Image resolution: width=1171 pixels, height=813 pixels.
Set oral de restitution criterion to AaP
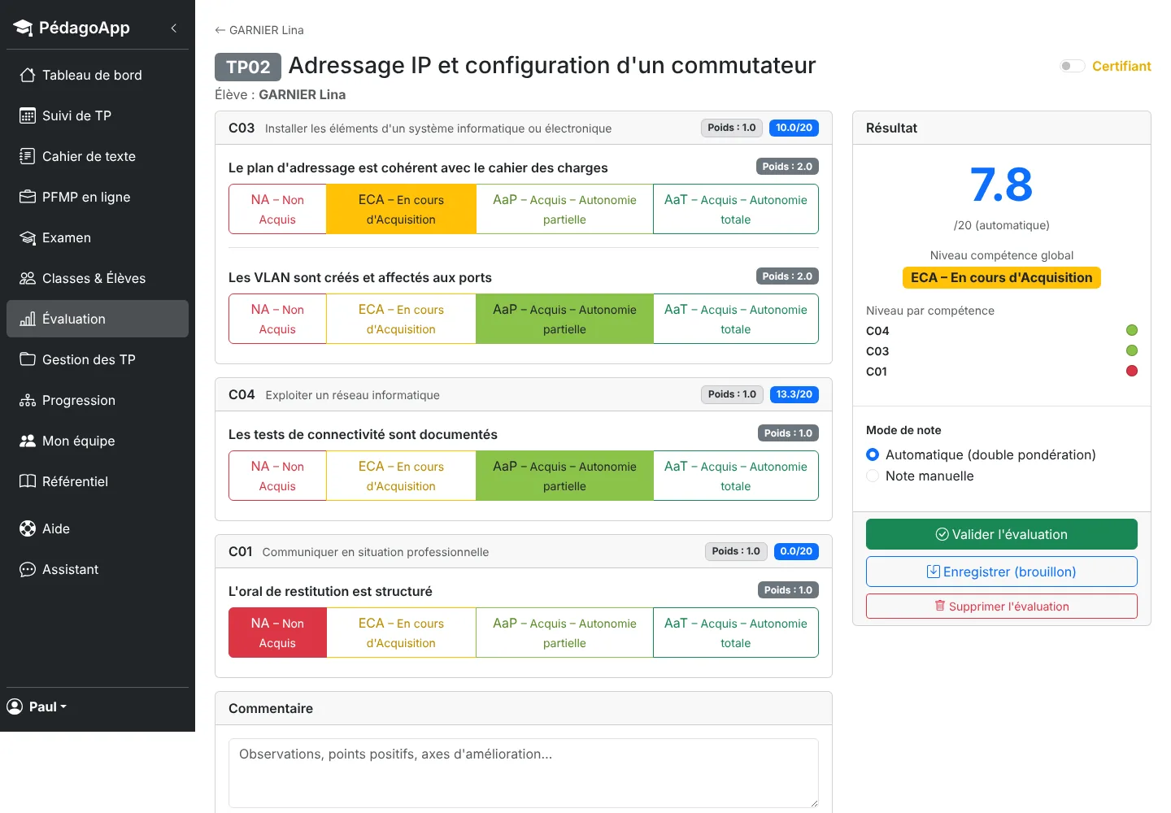(x=564, y=633)
